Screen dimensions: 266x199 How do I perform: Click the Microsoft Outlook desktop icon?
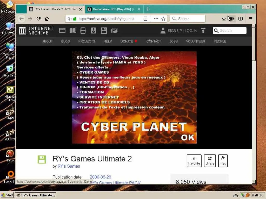pyautogui.click(x=10, y=94)
